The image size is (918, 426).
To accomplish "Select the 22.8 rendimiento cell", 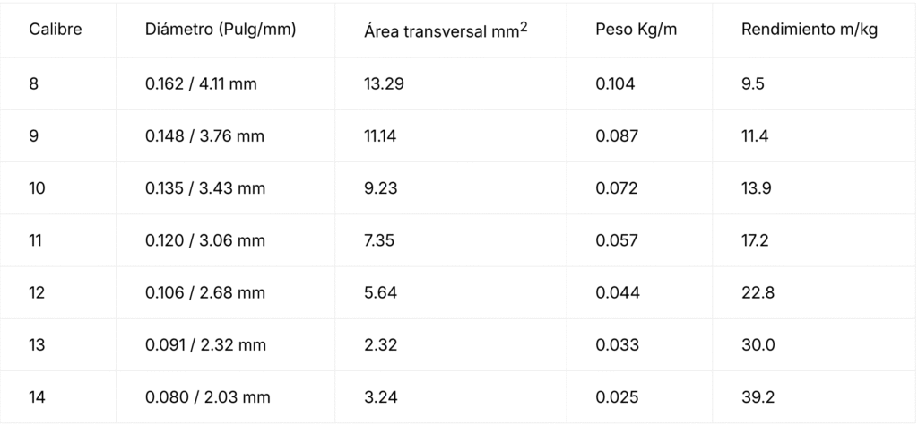I will [758, 292].
